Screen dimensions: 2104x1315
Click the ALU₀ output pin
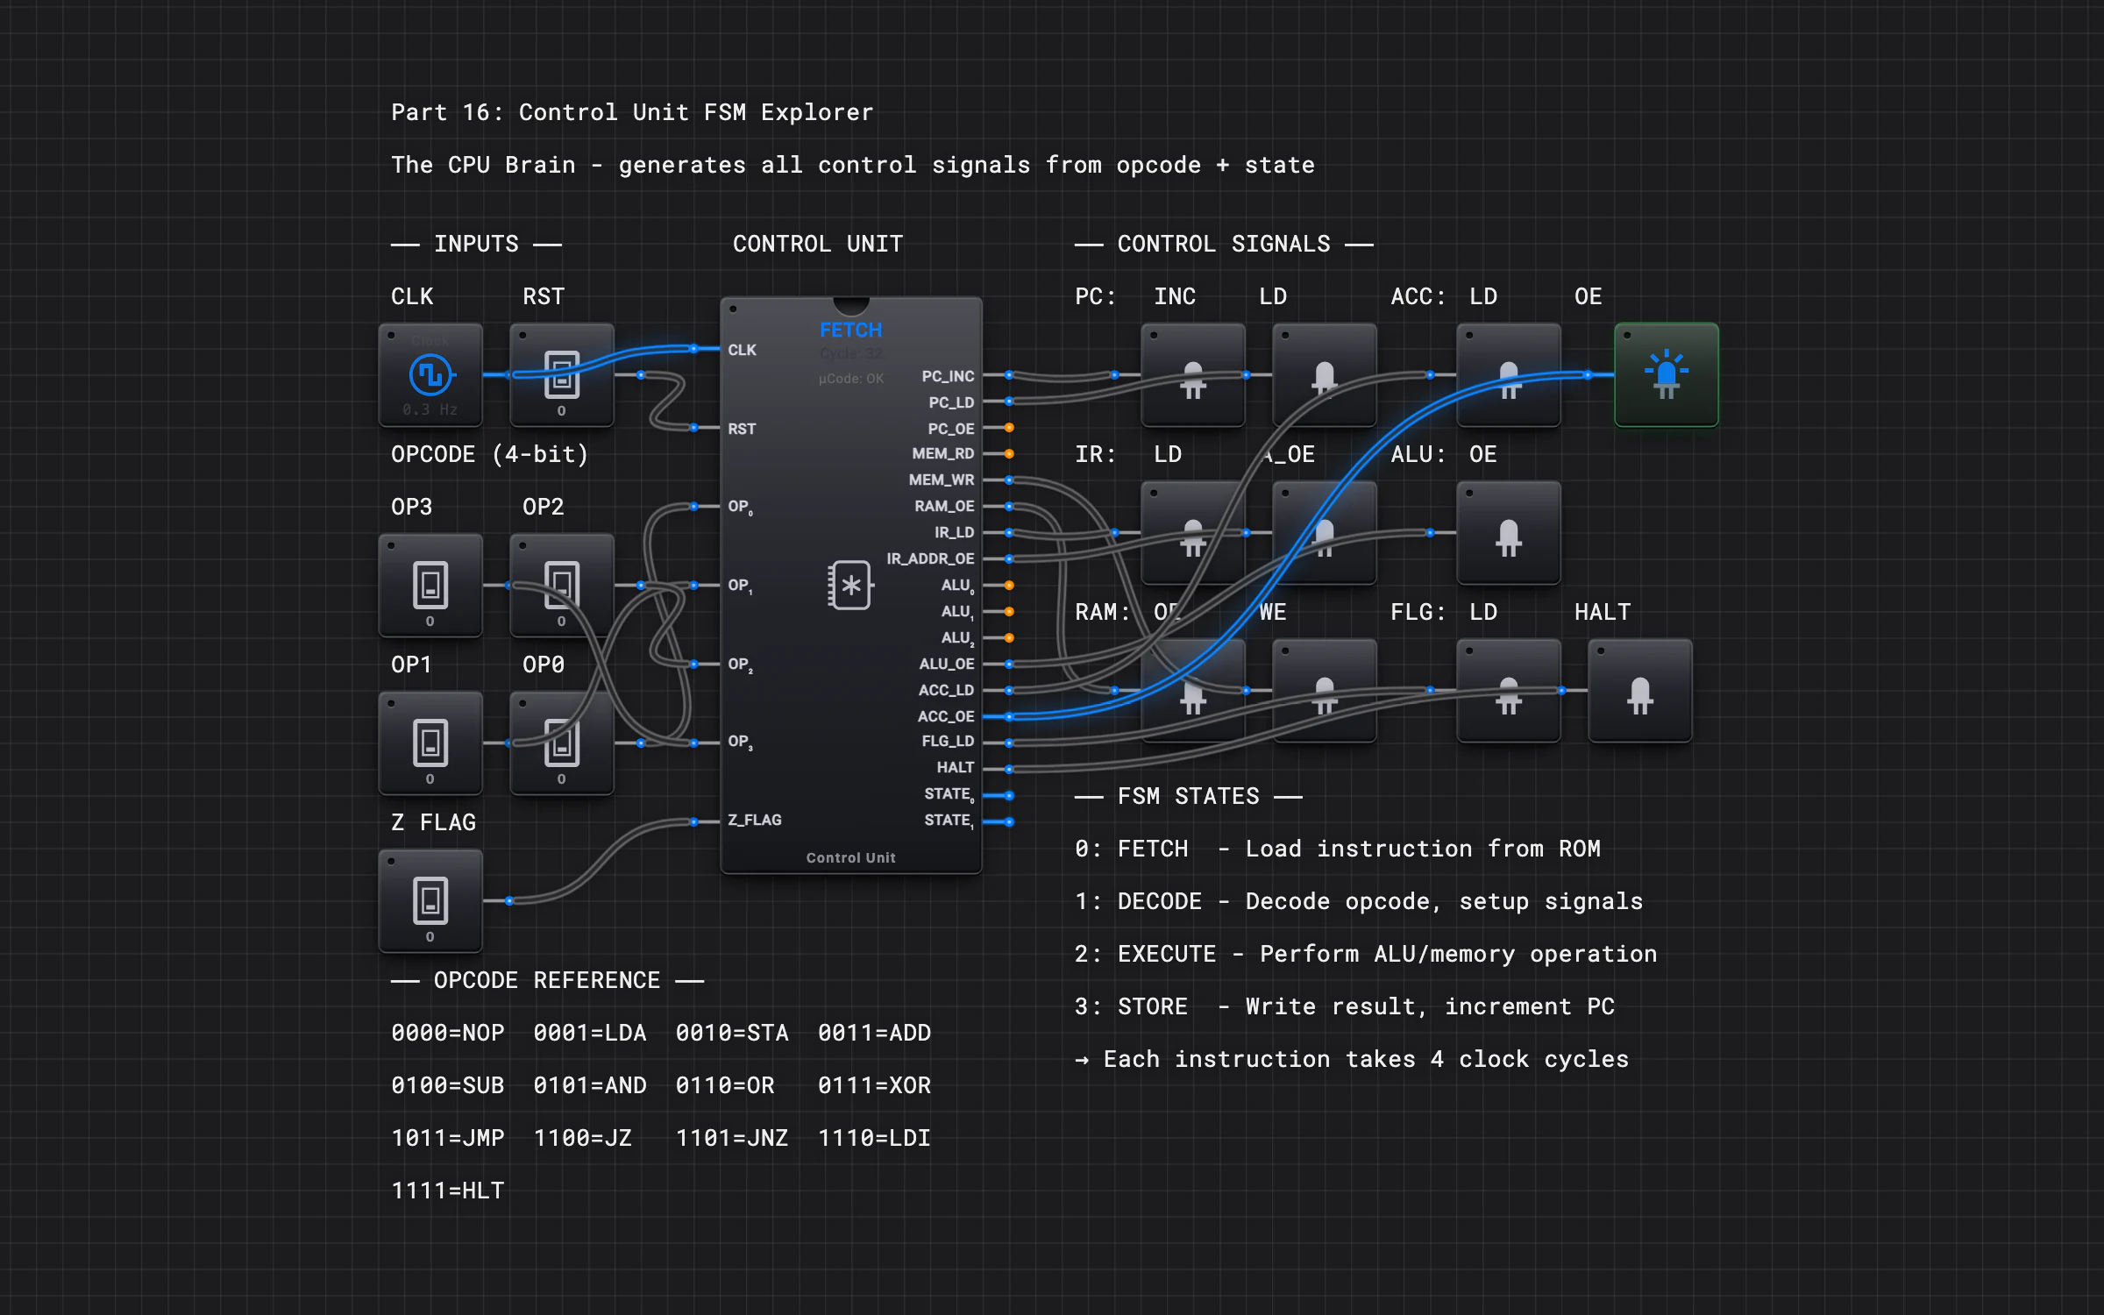pos(1009,585)
